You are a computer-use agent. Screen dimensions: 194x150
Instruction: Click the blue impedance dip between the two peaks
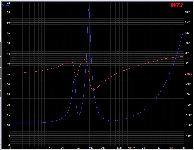tap(79, 115)
